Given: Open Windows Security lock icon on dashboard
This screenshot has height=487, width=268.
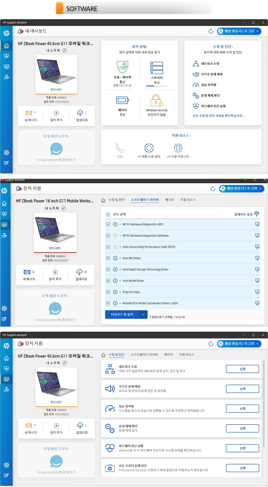Looking at the screenshot, I should point(157,101).
